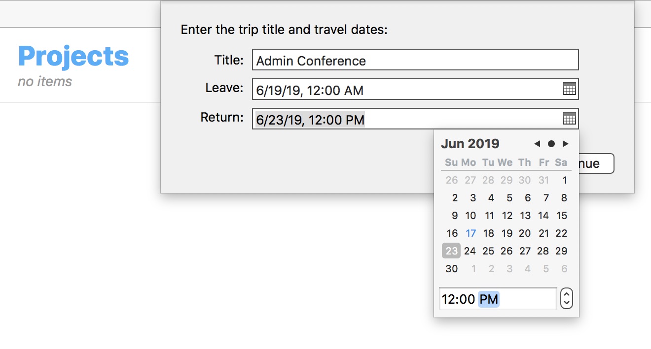Click the selected date June 23
Image resolution: width=651 pixels, height=349 pixels.
pos(451,251)
